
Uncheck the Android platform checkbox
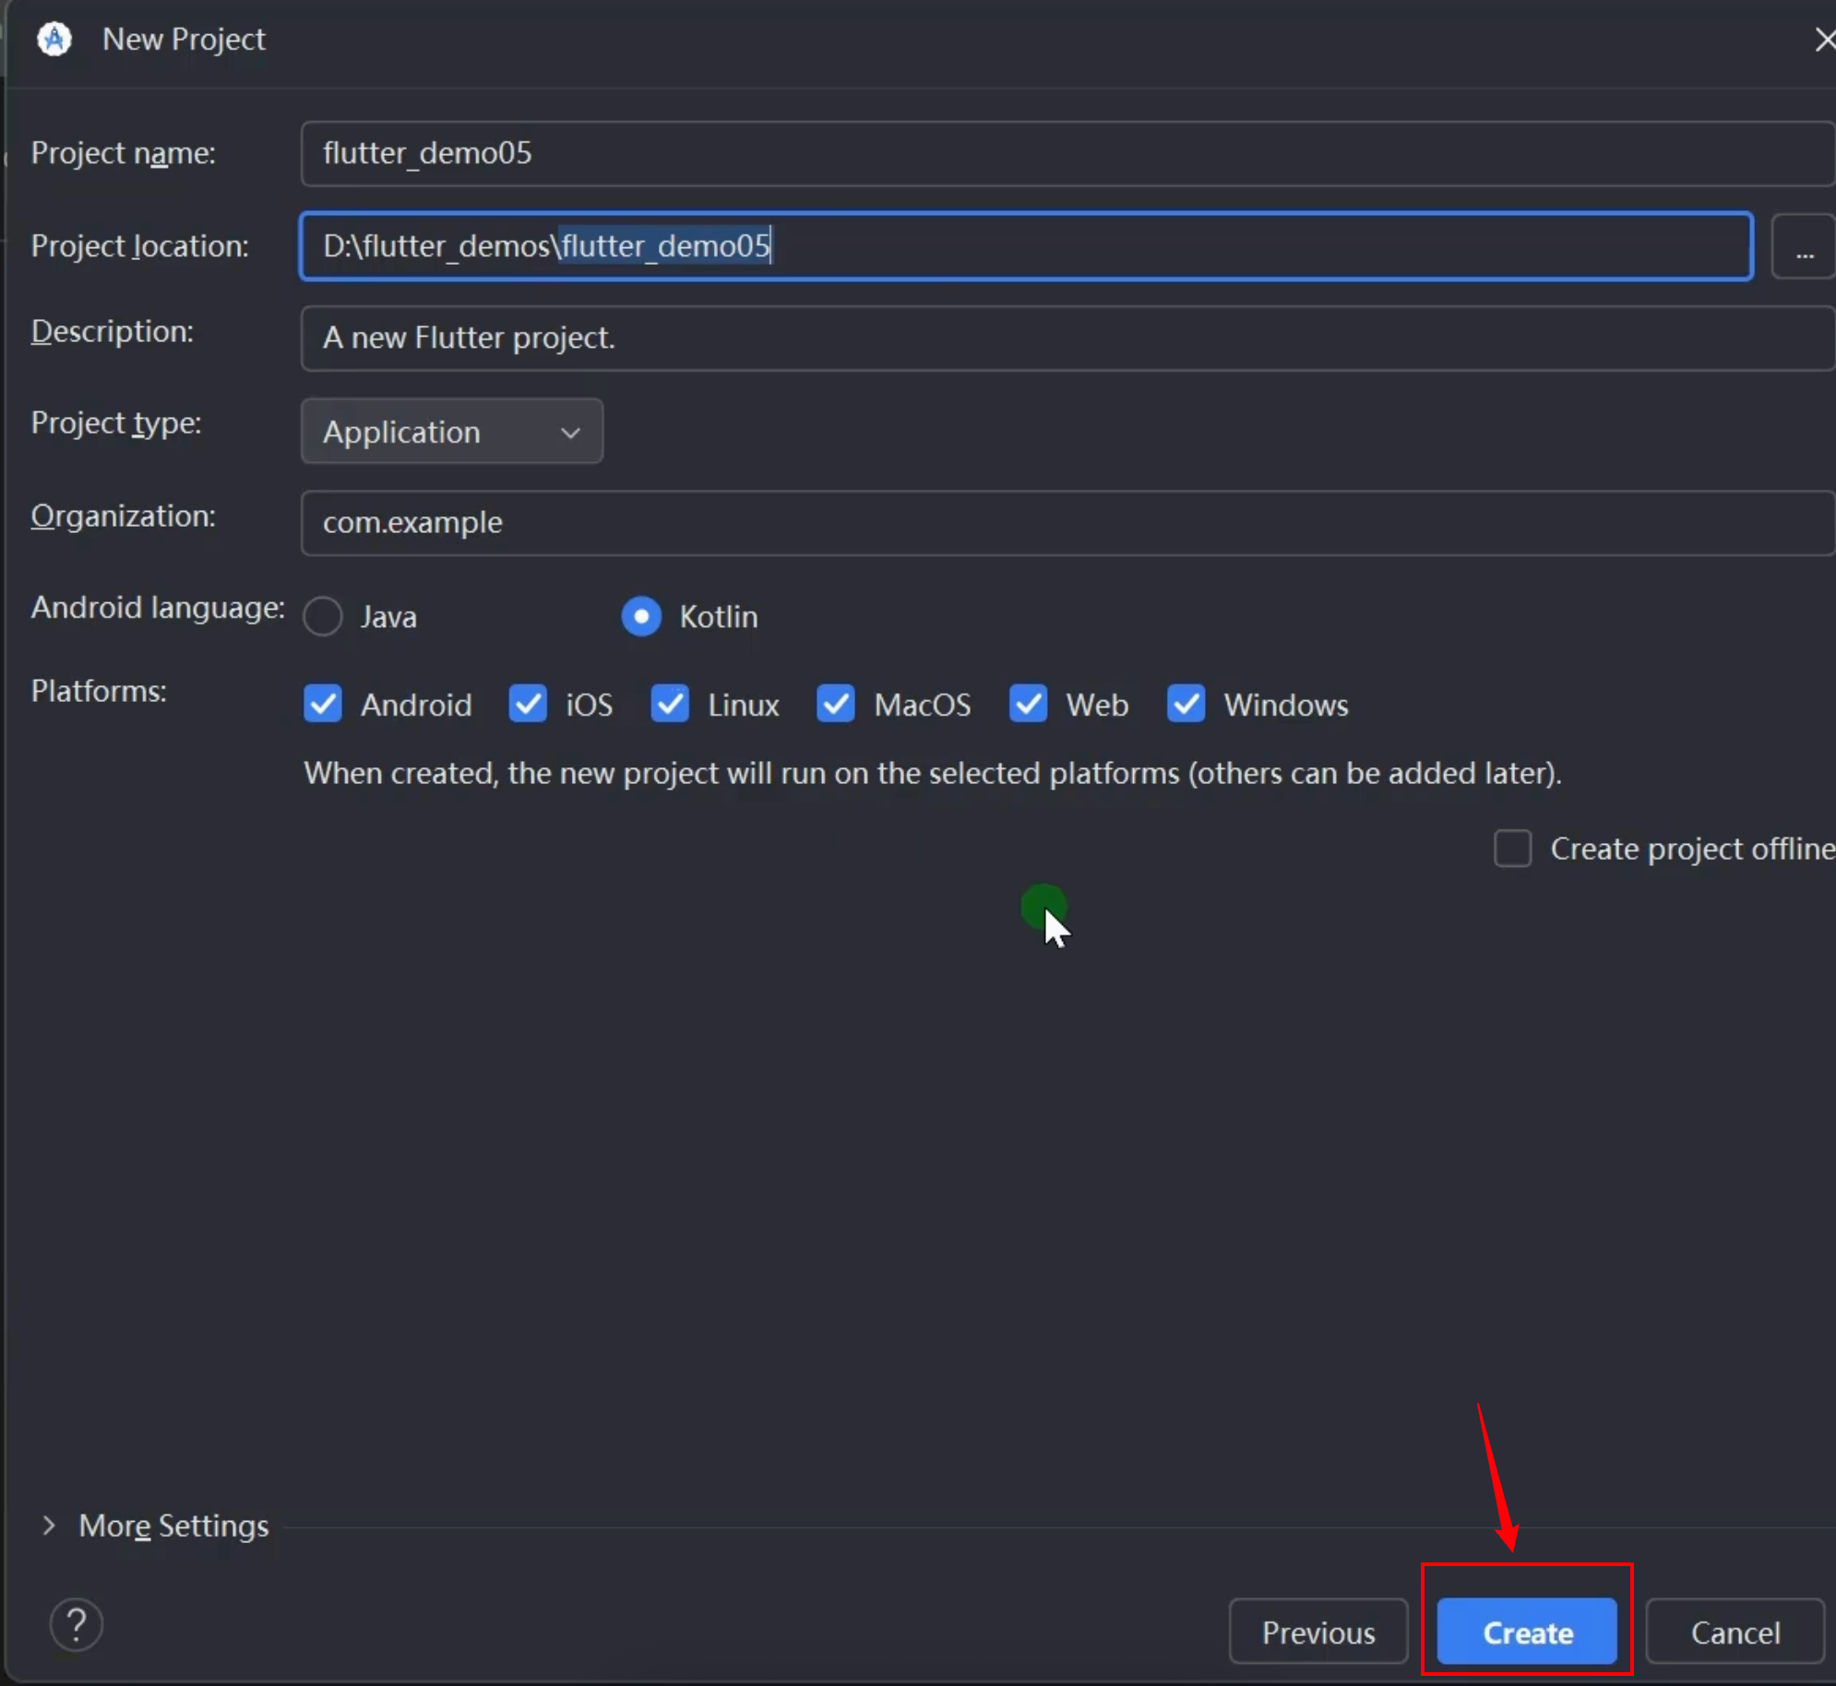pos(323,704)
